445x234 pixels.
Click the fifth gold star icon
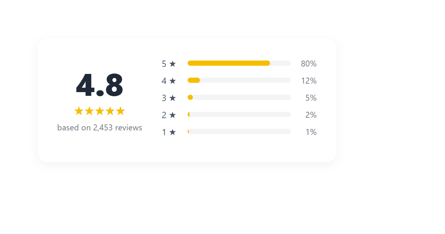121,110
